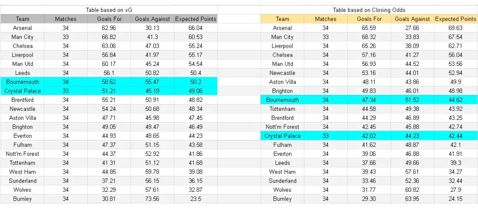Click Arsenal's 66.04 expected points cell
Screen dimensions: 478x209
coord(196,28)
